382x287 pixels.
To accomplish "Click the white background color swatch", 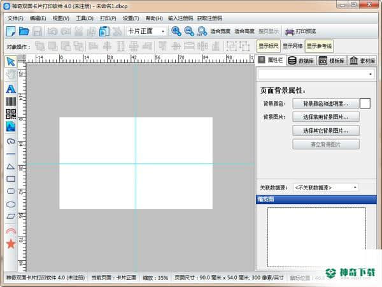I will point(365,103).
